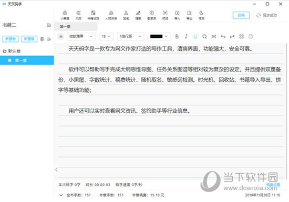
Task: Click the trash delete icon in sidebar
Action: coord(42,39)
